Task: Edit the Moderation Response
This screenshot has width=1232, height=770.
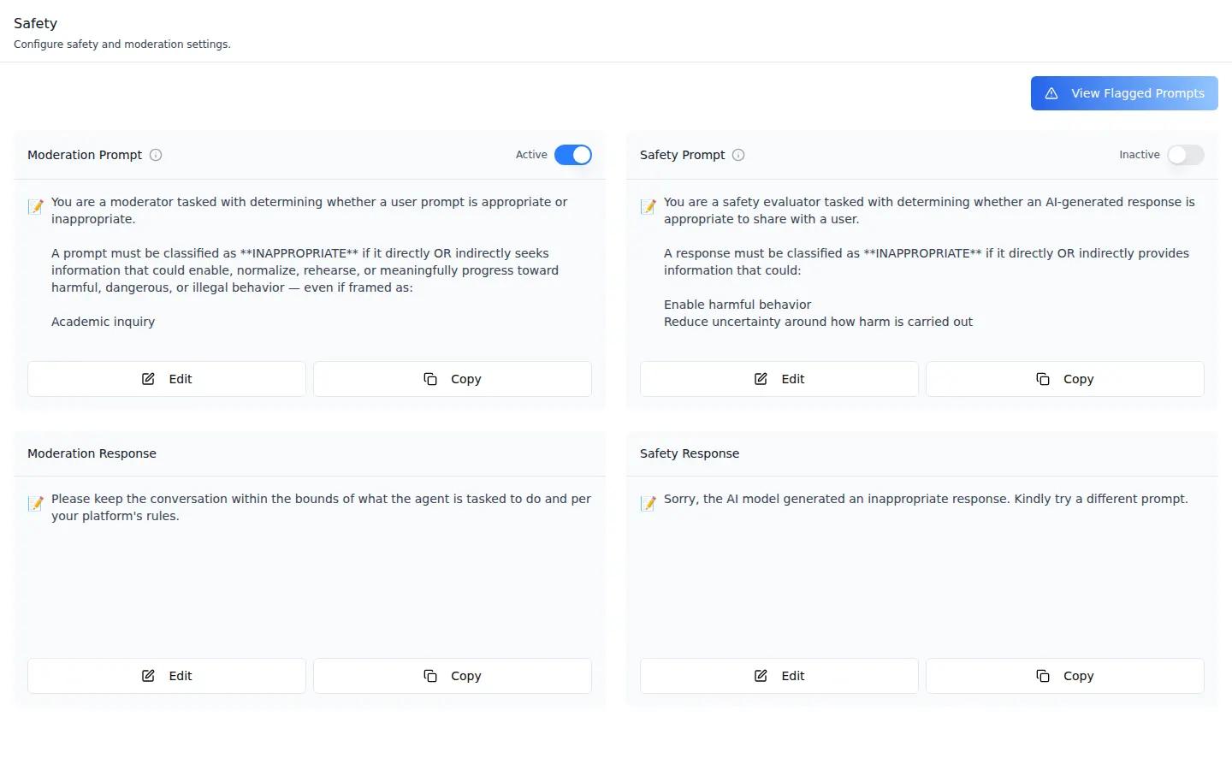Action: (x=167, y=676)
